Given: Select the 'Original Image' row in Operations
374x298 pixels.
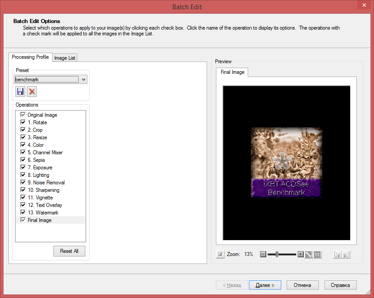Looking at the screenshot, I should (51, 115).
